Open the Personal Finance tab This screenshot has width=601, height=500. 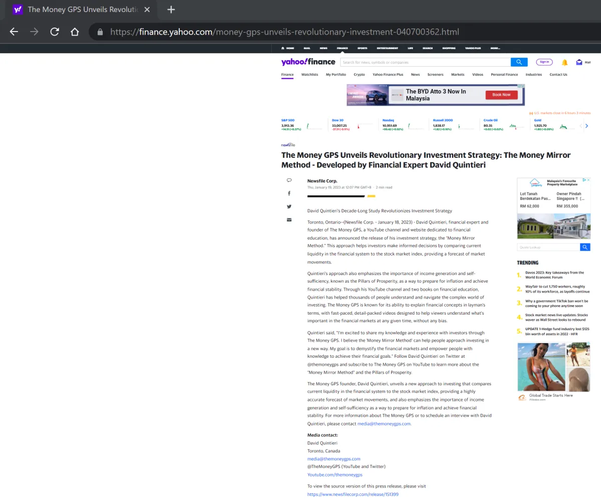tap(504, 75)
